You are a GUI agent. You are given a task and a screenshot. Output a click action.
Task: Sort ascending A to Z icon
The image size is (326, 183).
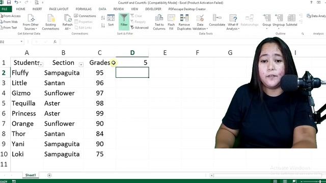click(x=103, y=18)
